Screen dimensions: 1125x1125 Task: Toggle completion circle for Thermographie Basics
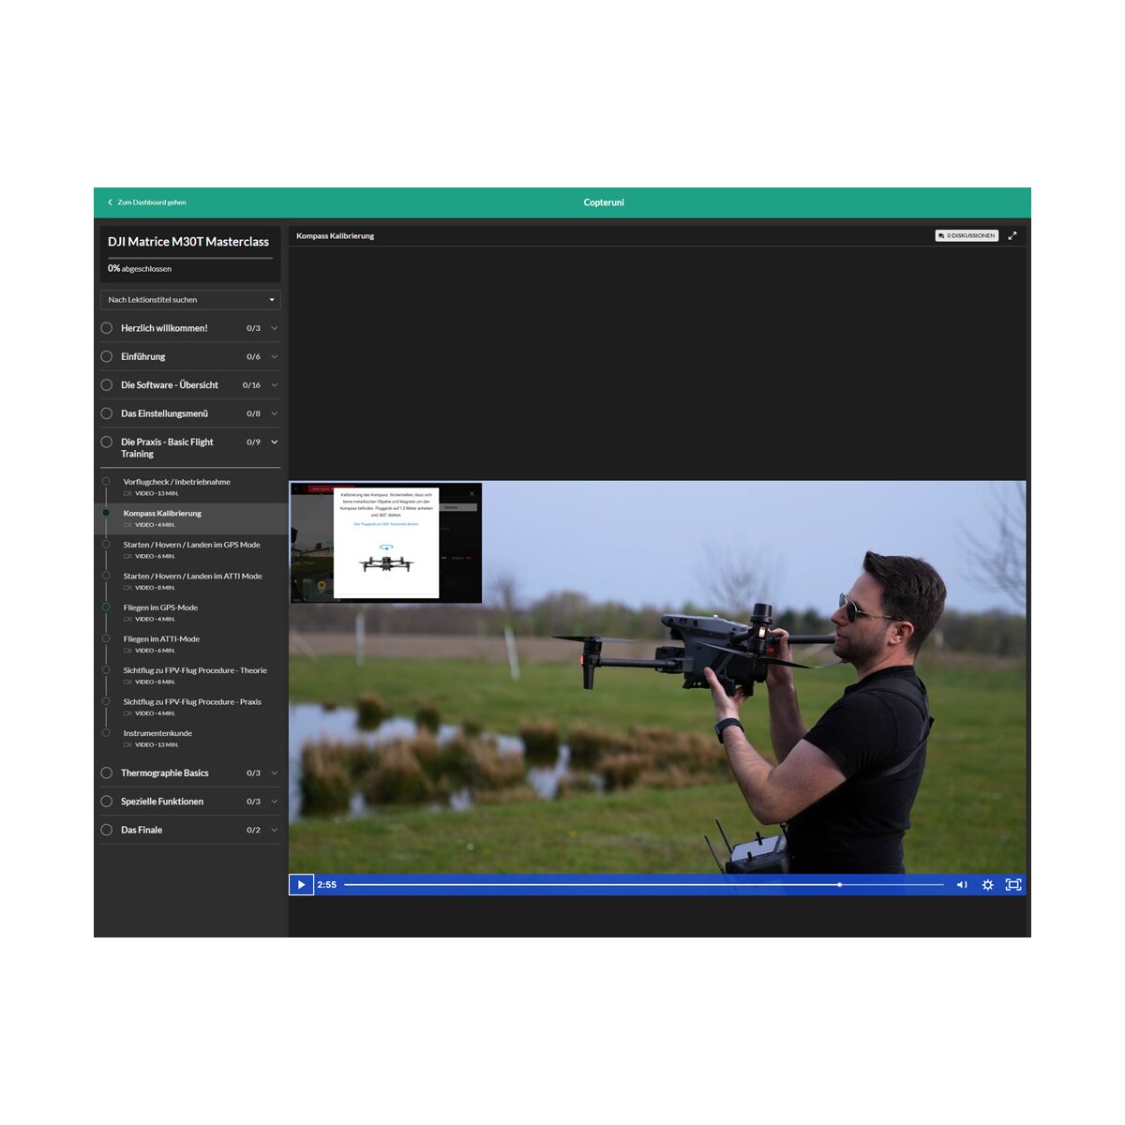[x=107, y=773]
